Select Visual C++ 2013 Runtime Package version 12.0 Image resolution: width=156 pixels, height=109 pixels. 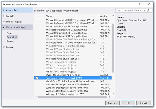pyautogui.click(x=73, y=39)
